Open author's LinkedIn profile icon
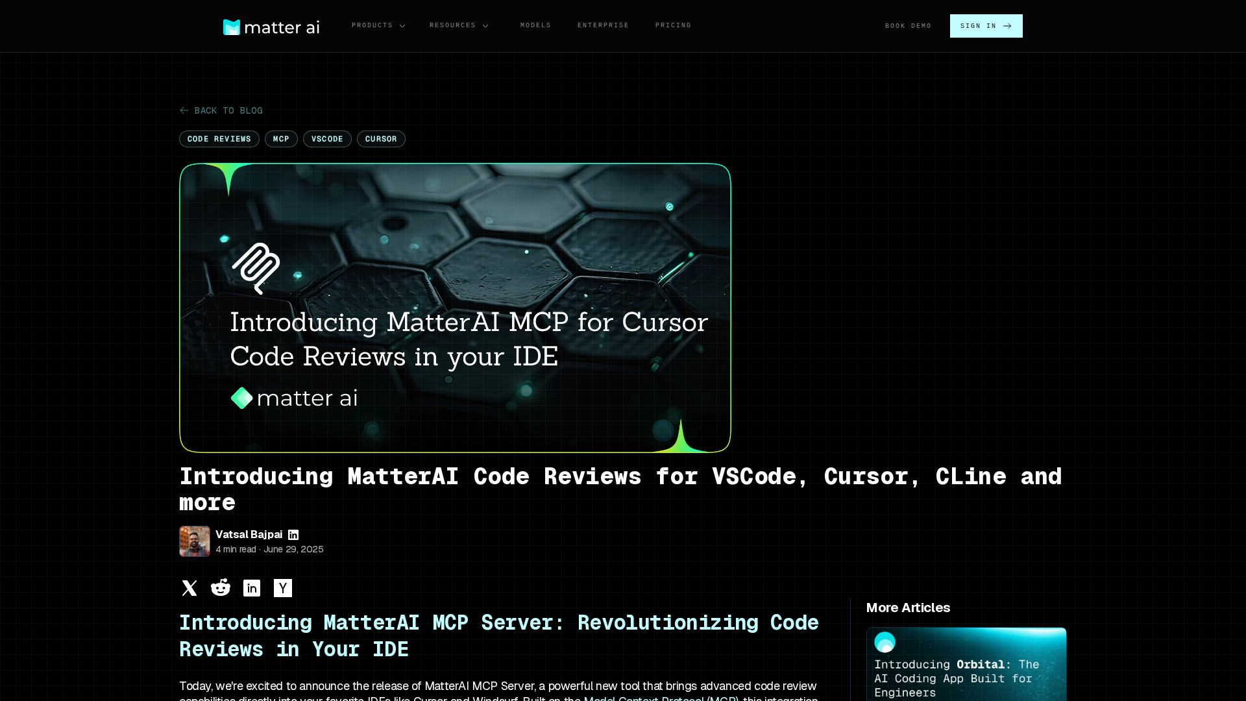This screenshot has height=701, width=1246. [293, 535]
